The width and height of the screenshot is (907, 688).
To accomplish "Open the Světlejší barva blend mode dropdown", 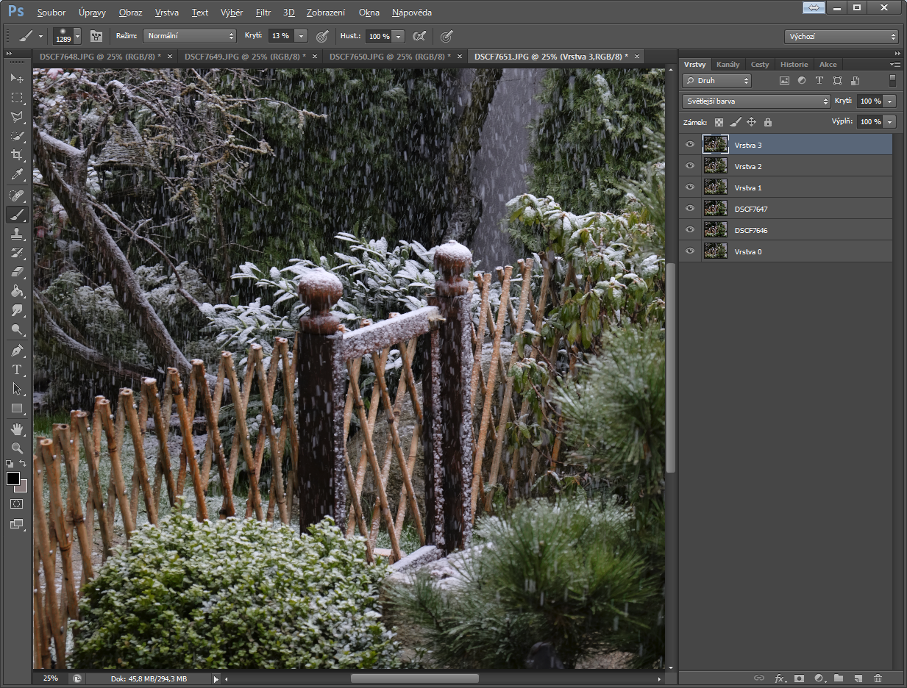I will tap(755, 101).
